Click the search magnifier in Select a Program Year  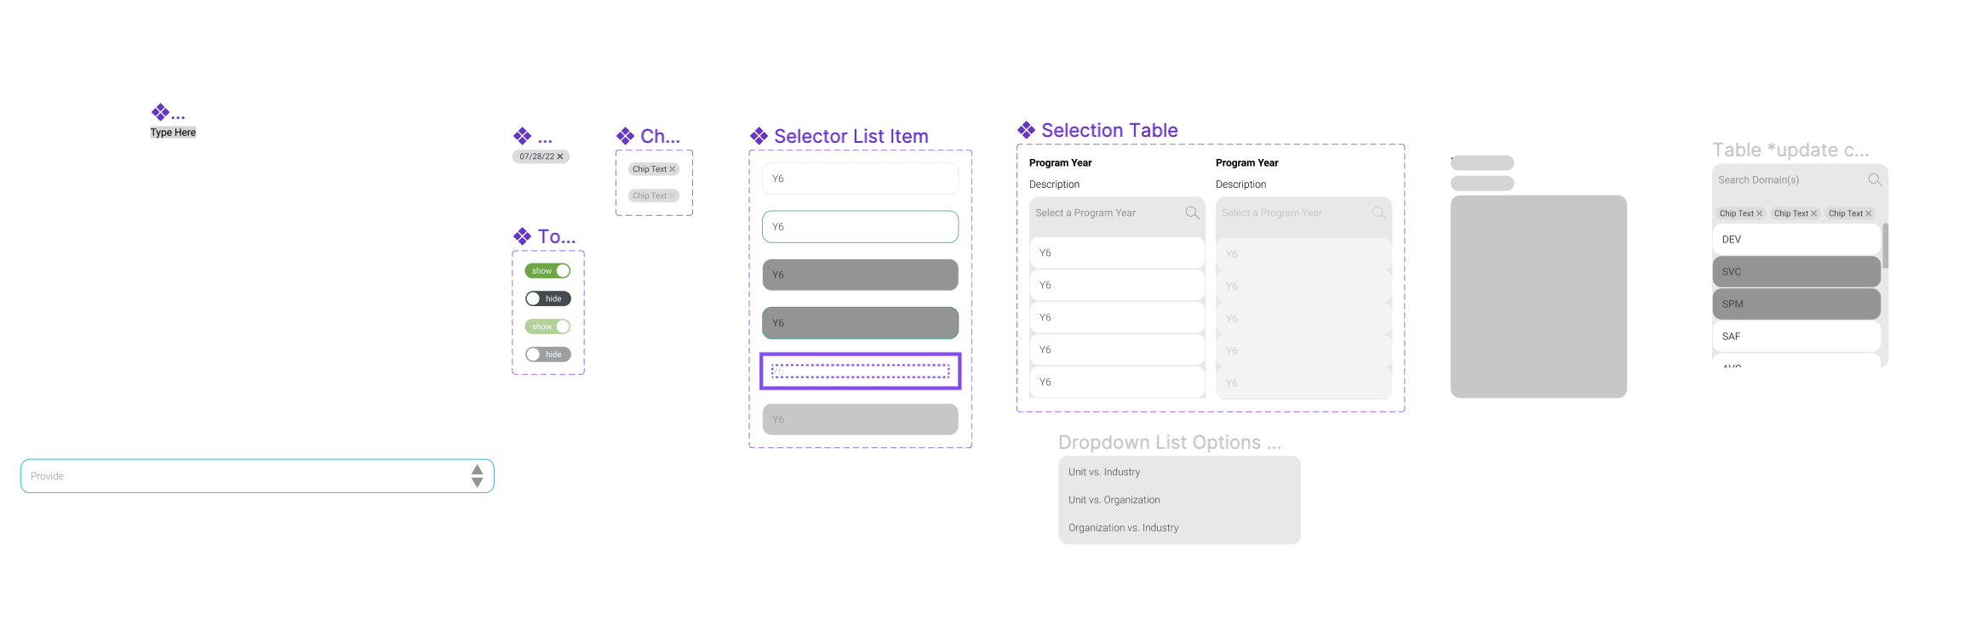pos(1192,213)
